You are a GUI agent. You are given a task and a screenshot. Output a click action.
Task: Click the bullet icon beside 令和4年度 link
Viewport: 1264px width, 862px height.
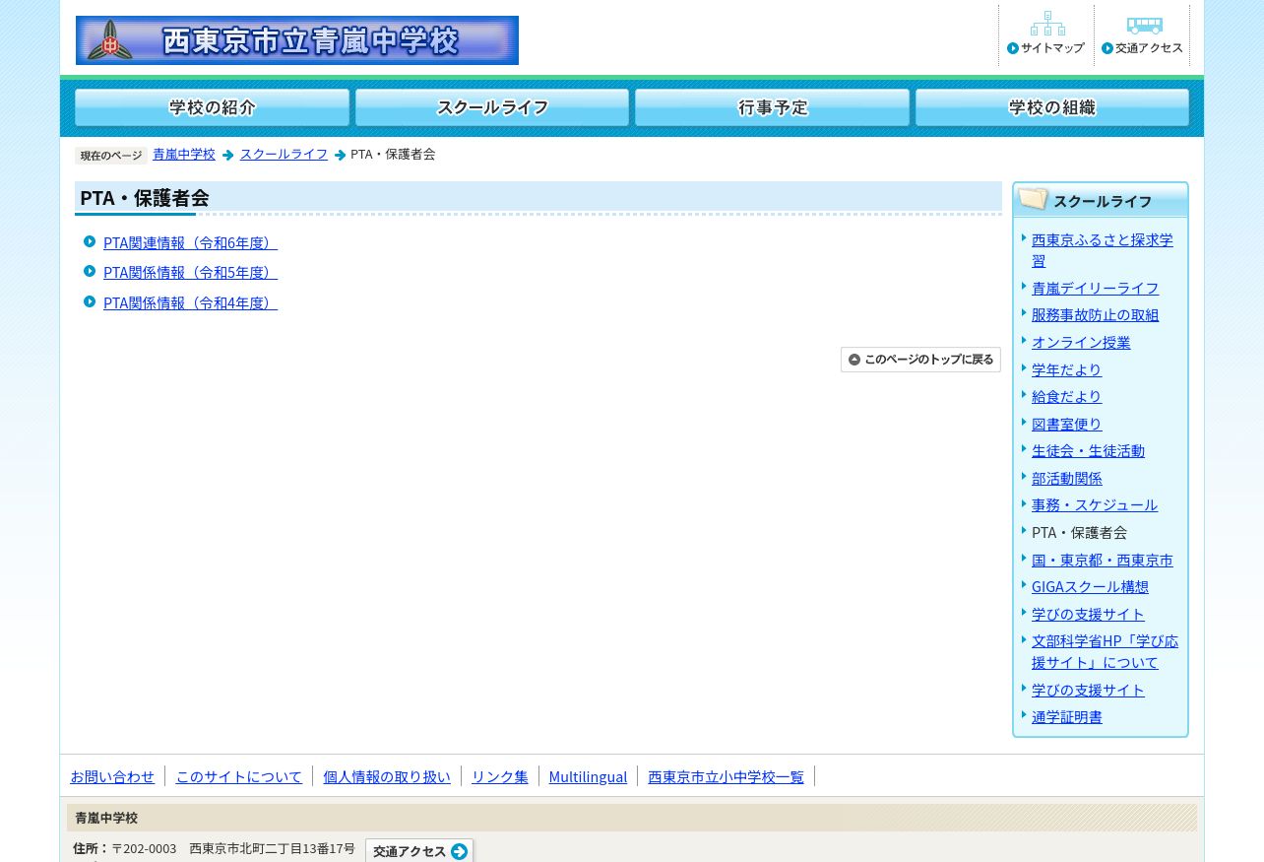90,301
